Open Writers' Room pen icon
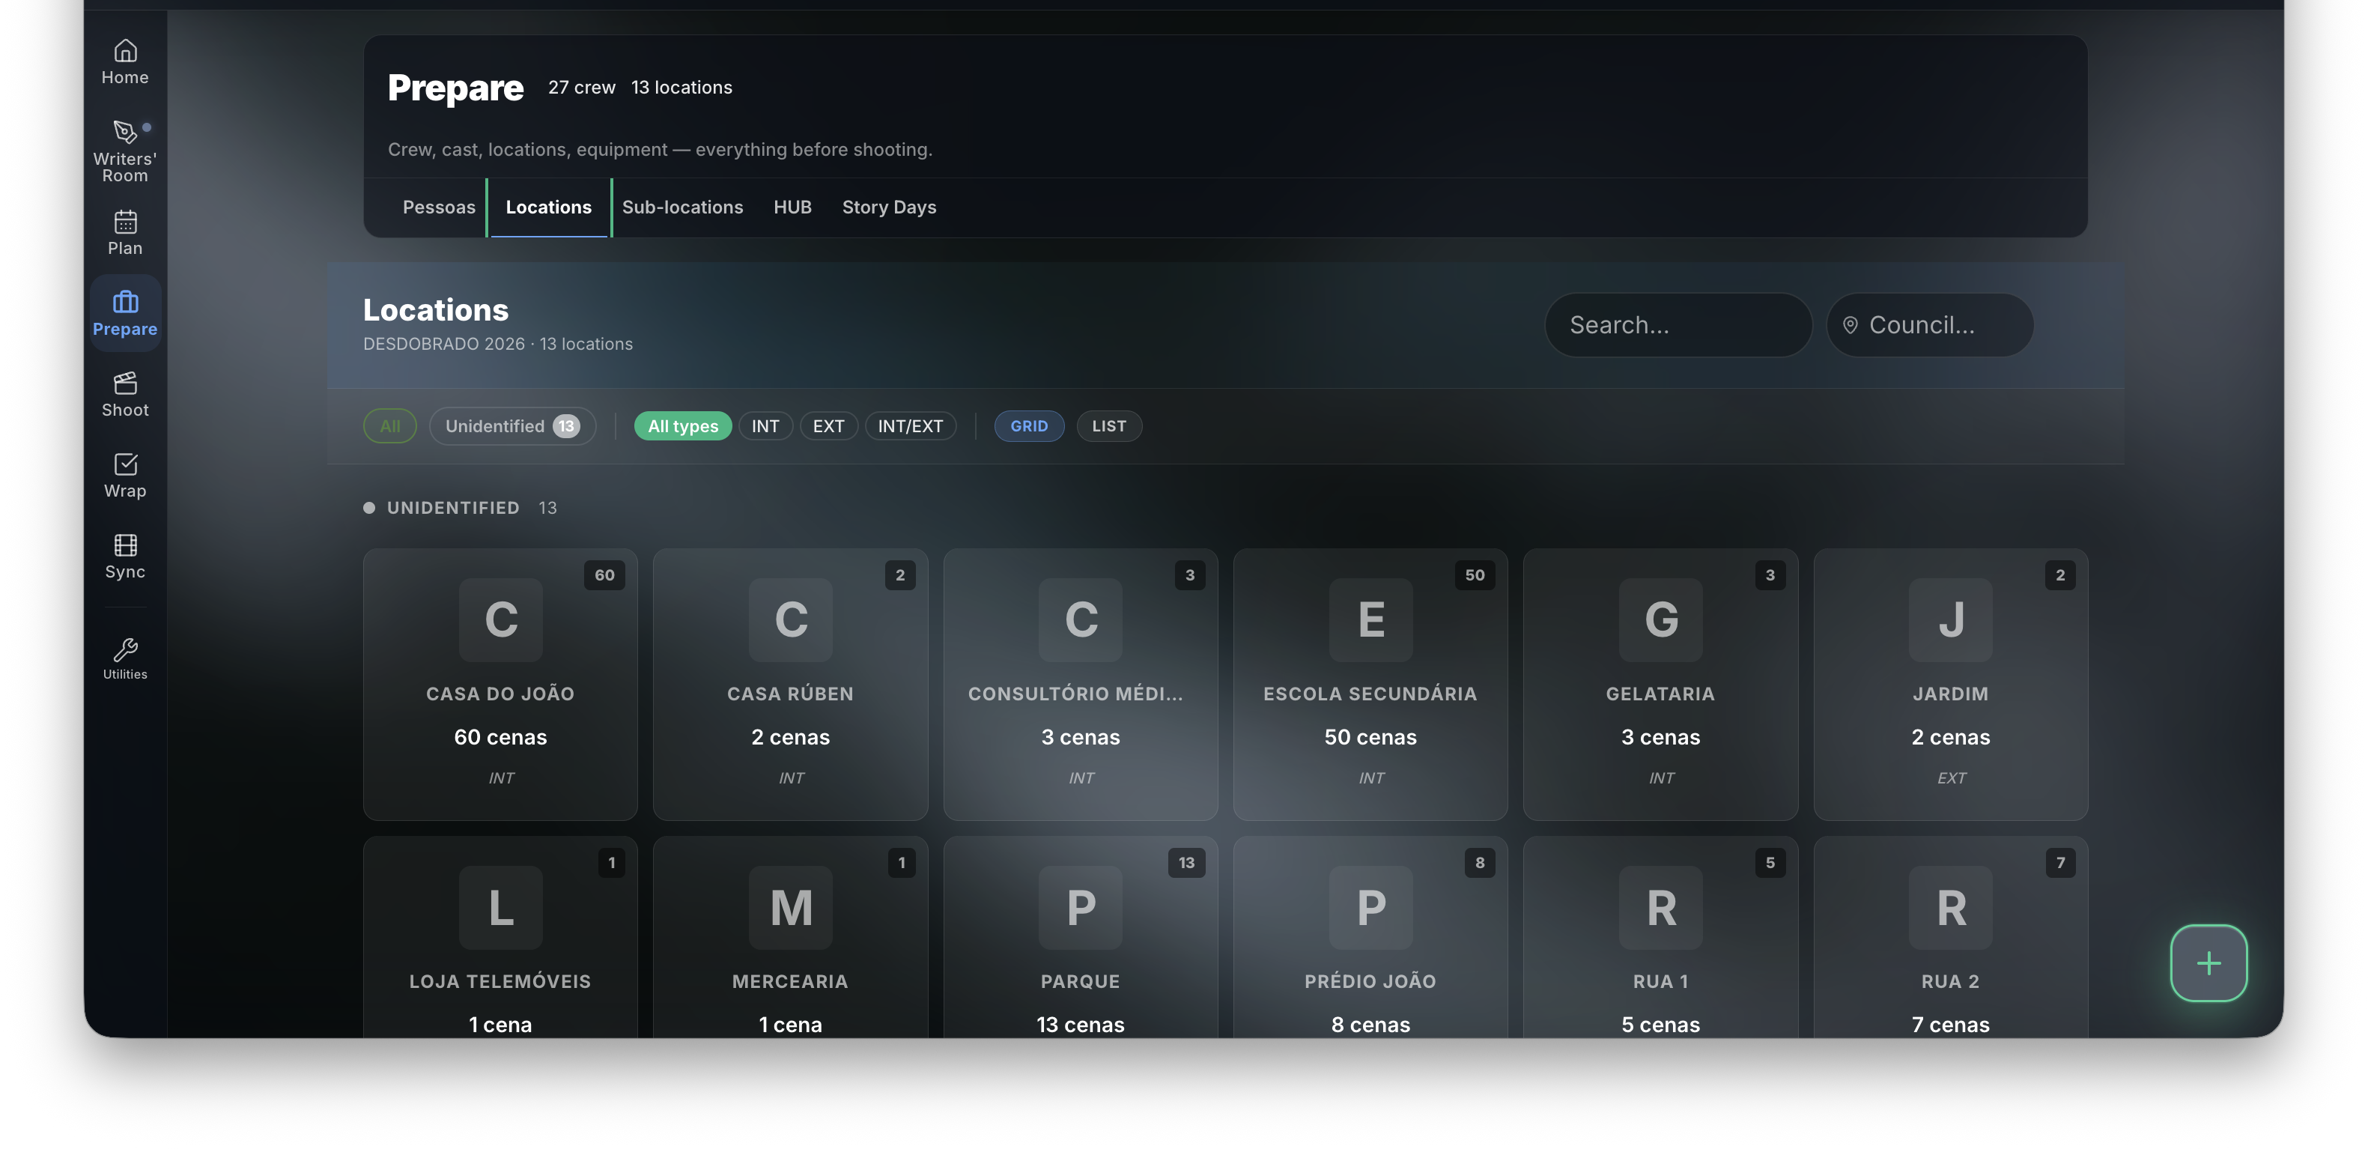The width and height of the screenshot is (2368, 1149). (x=125, y=131)
